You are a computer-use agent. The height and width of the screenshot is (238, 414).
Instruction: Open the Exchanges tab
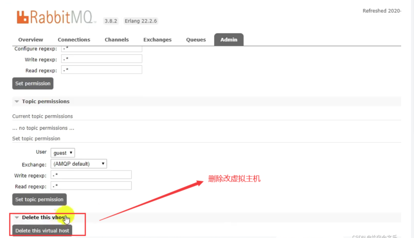(x=157, y=40)
